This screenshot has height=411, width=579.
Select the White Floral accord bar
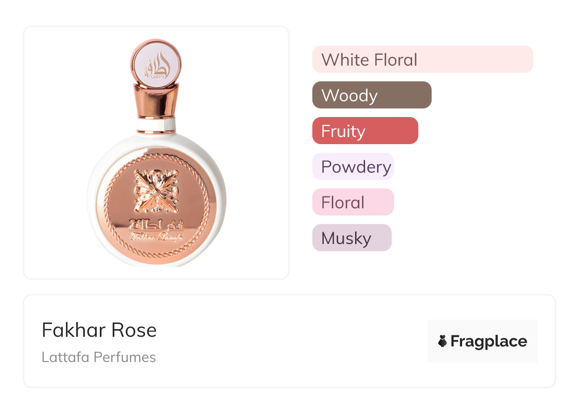(422, 59)
